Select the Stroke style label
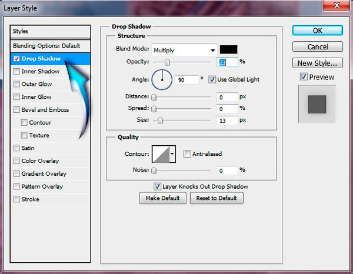This screenshot has width=353, height=274. click(x=31, y=199)
